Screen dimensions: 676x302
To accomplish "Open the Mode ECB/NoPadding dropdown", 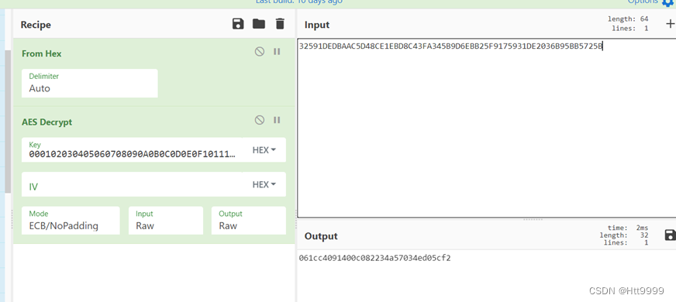I will click(71, 221).
